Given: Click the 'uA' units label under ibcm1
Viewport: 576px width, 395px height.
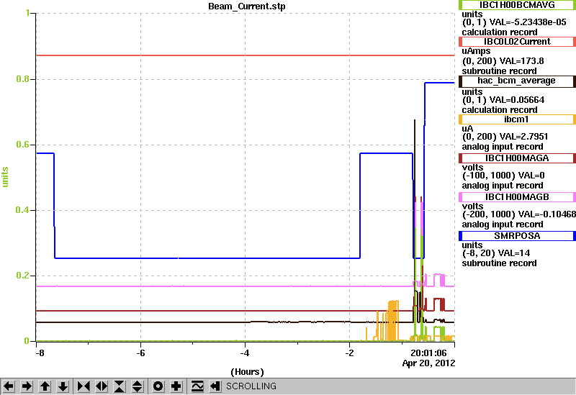Looking at the screenshot, I should [x=467, y=129].
